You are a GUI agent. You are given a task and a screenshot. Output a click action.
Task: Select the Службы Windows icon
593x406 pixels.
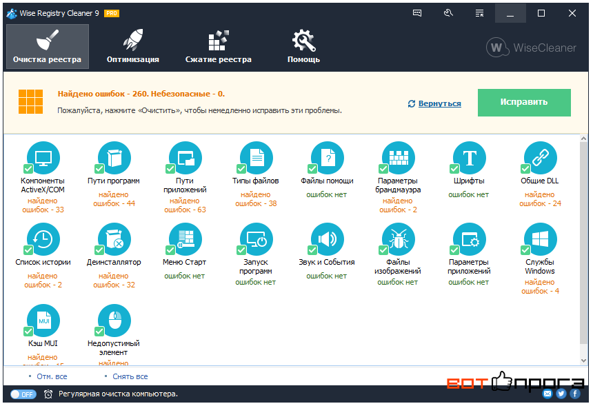click(541, 239)
